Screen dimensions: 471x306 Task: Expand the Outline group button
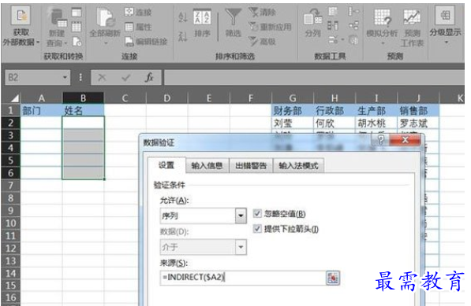pyautogui.click(x=445, y=25)
